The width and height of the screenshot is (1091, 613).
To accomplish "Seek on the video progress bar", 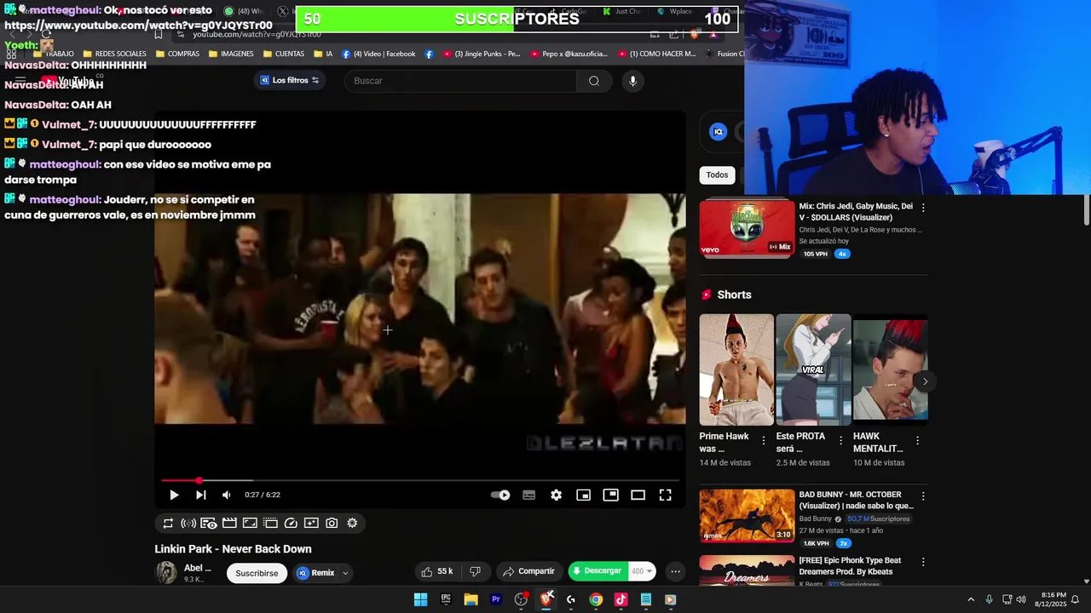I will point(420,481).
